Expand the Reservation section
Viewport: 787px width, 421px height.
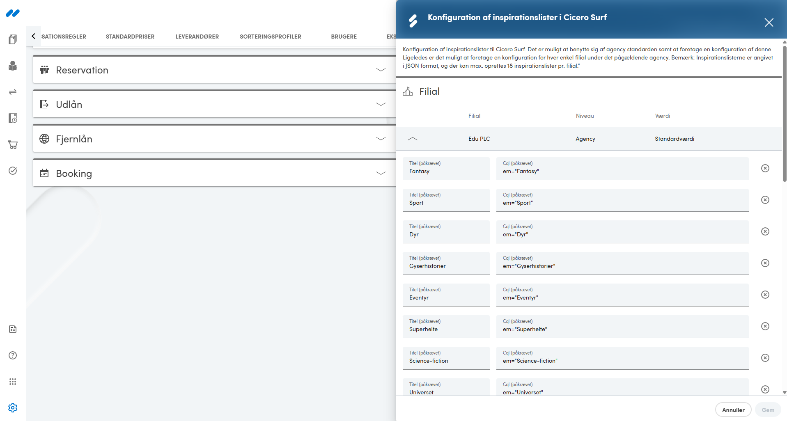click(215, 70)
